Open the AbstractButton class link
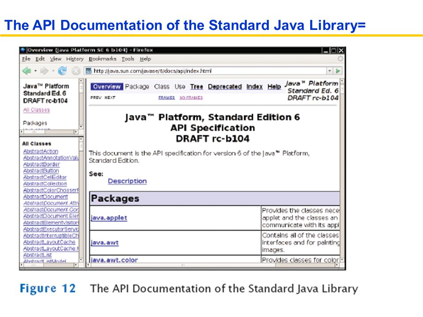Viewport: 423px width, 317px height. (x=41, y=171)
